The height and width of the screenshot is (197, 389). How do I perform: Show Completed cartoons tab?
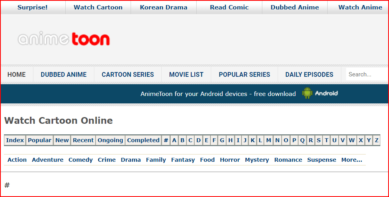click(x=144, y=140)
